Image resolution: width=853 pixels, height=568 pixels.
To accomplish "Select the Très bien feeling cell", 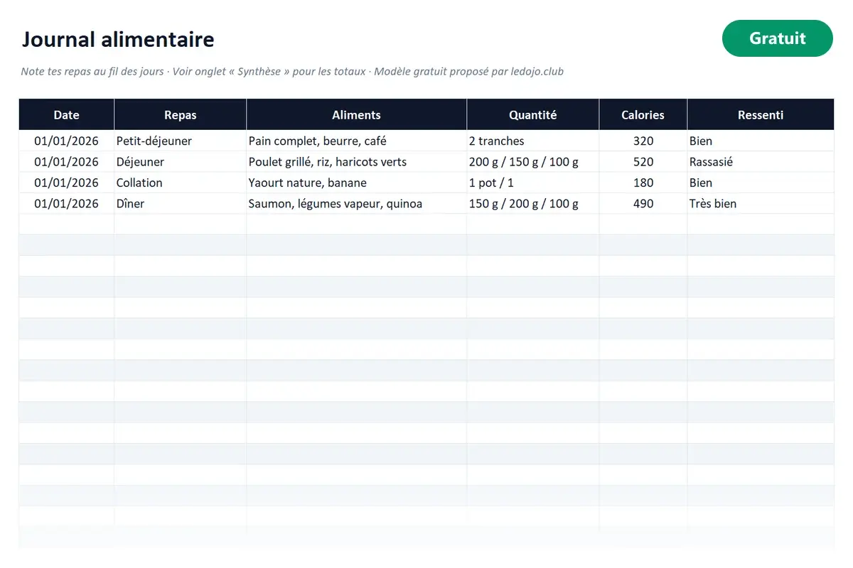I will 761,204.
